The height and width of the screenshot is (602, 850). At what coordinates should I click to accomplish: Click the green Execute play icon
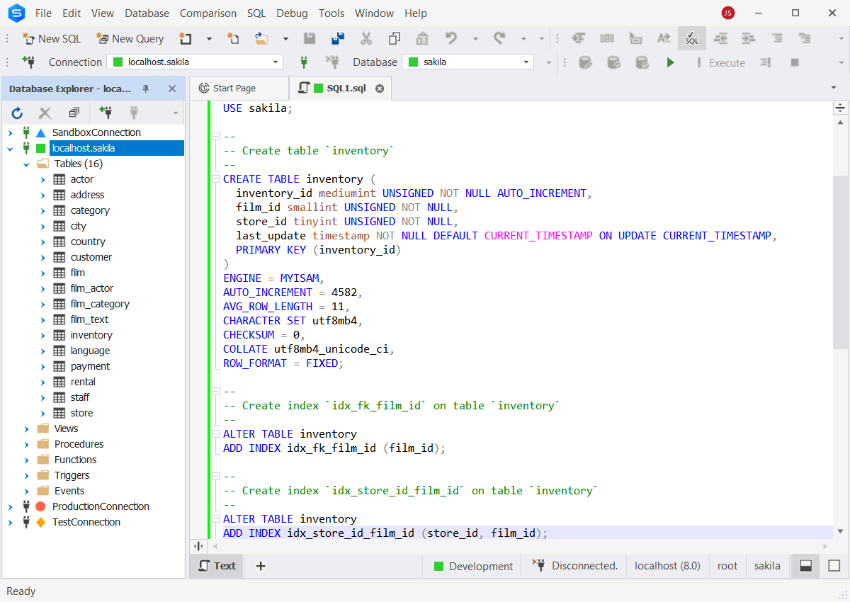coord(670,62)
